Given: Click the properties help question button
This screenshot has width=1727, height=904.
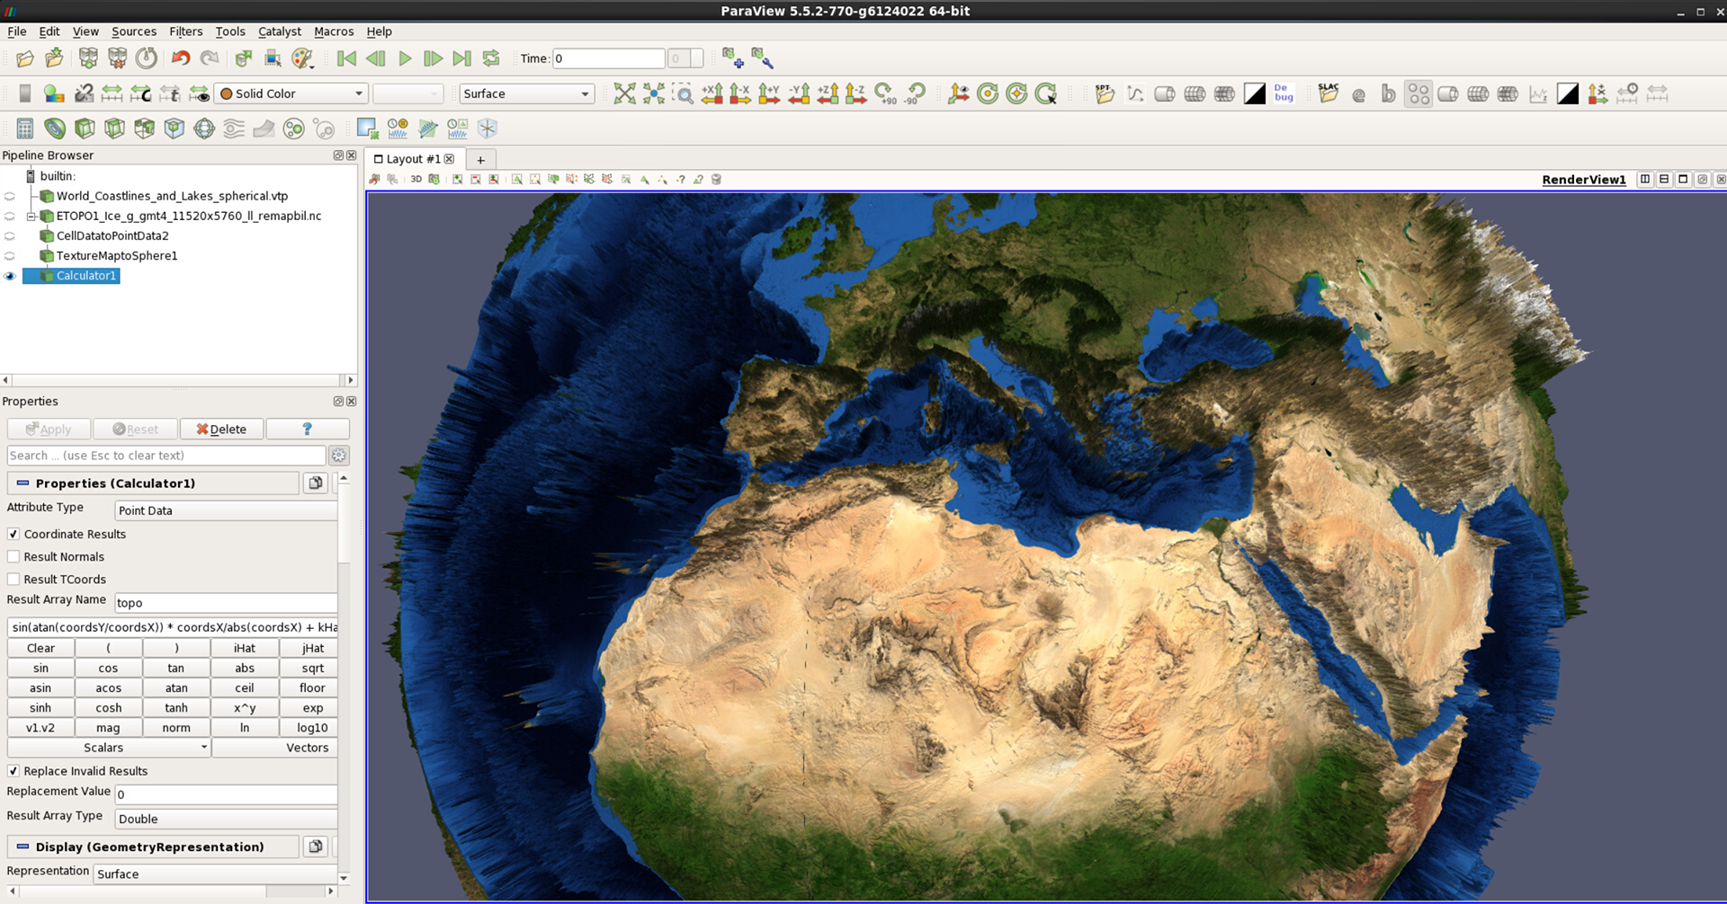Looking at the screenshot, I should tap(308, 429).
